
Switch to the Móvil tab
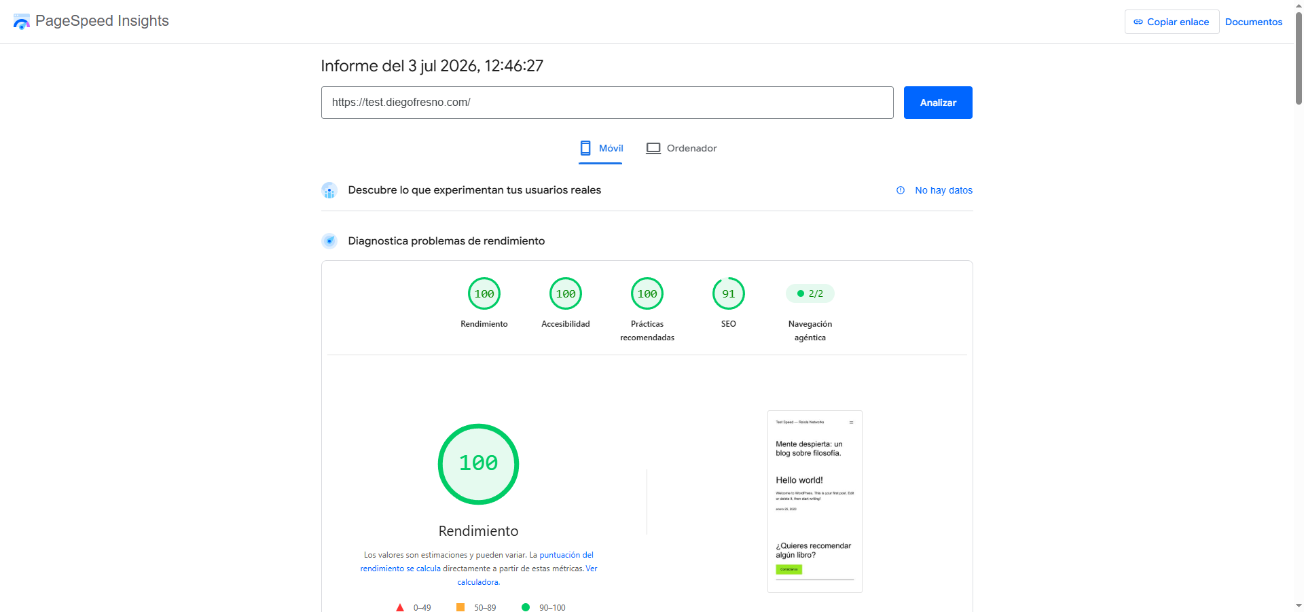[600, 149]
